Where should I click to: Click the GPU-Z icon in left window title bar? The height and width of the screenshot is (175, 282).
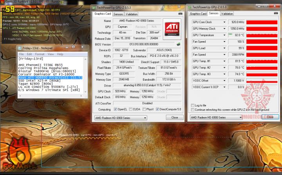coord(94,7)
